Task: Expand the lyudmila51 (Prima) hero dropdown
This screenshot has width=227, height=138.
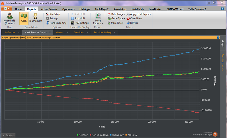Action: point(14,23)
